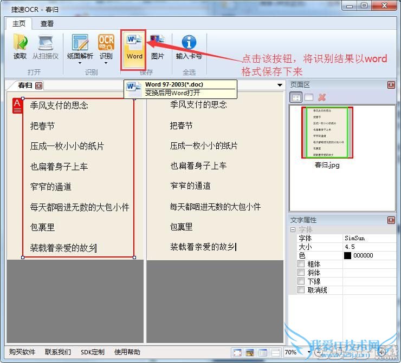The image size is (401, 363).
Task: Collapse the 字体 property group
Action: (293, 230)
